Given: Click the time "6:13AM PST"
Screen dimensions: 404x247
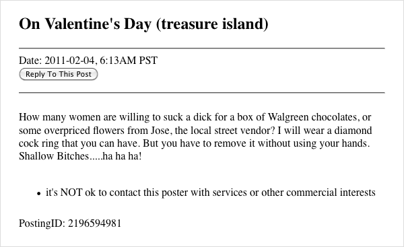Looking at the screenshot, I should (129, 61).
